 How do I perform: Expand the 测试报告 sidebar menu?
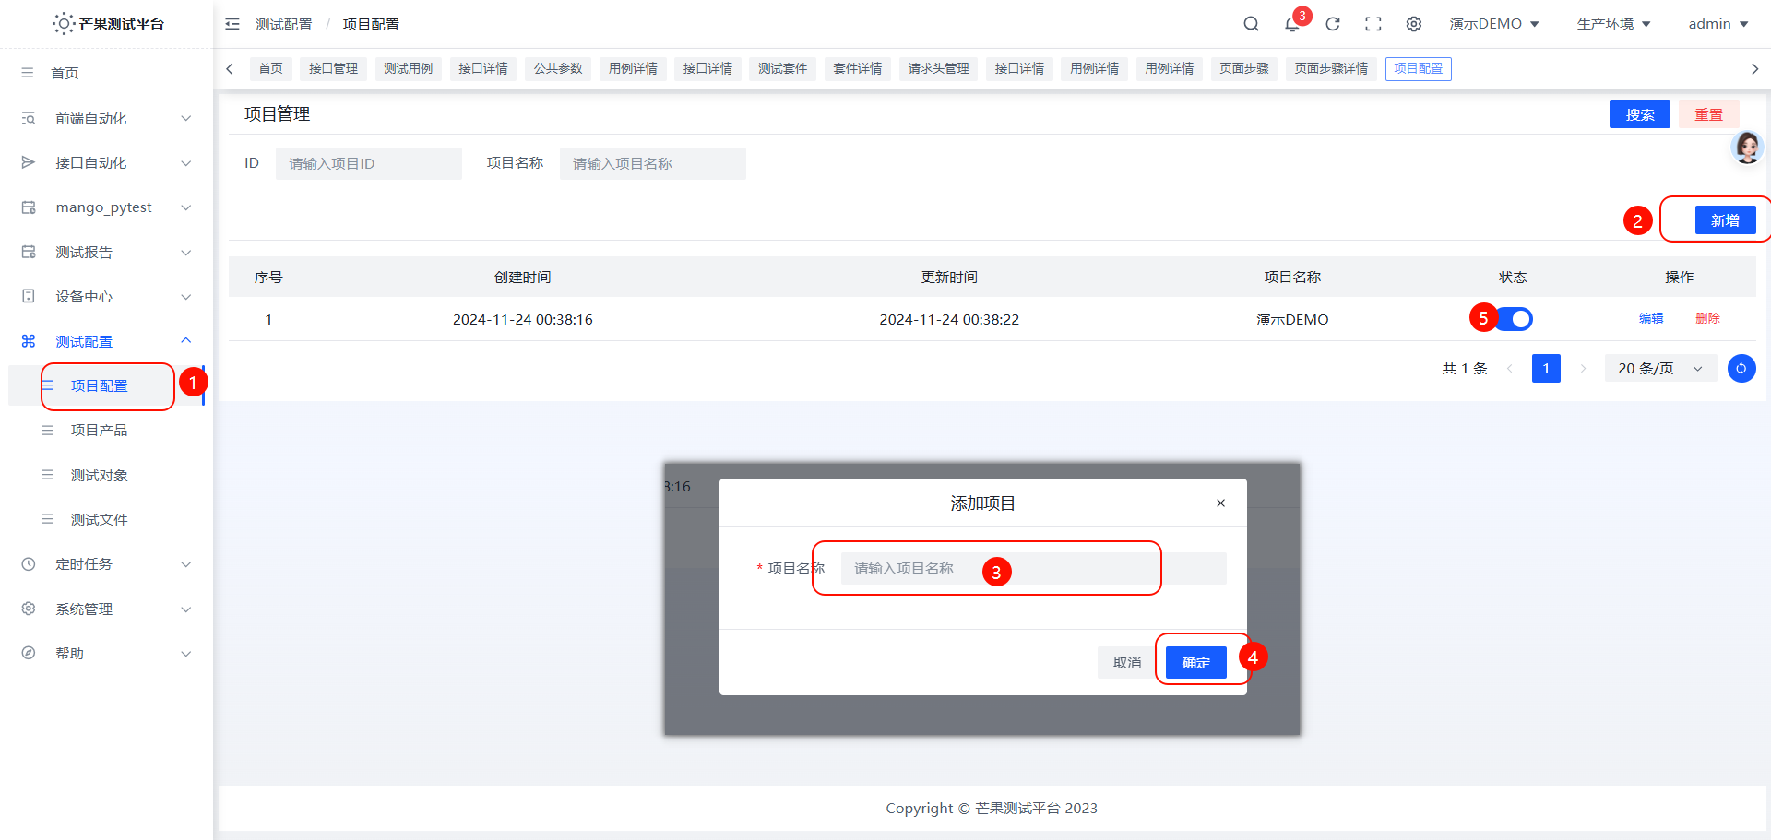(x=84, y=252)
